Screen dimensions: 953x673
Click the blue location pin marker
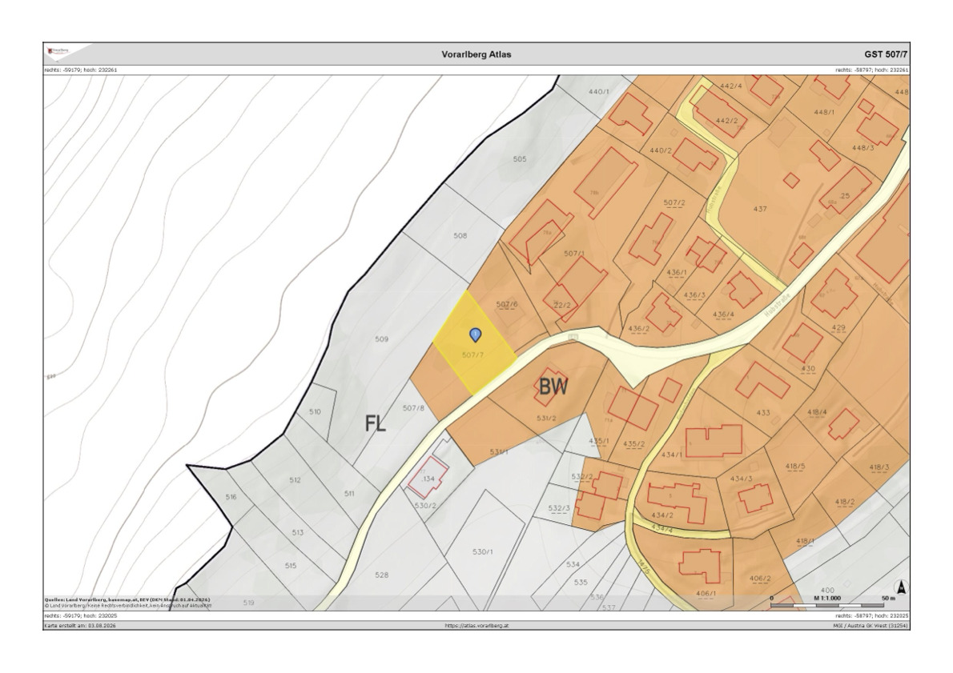click(x=475, y=334)
